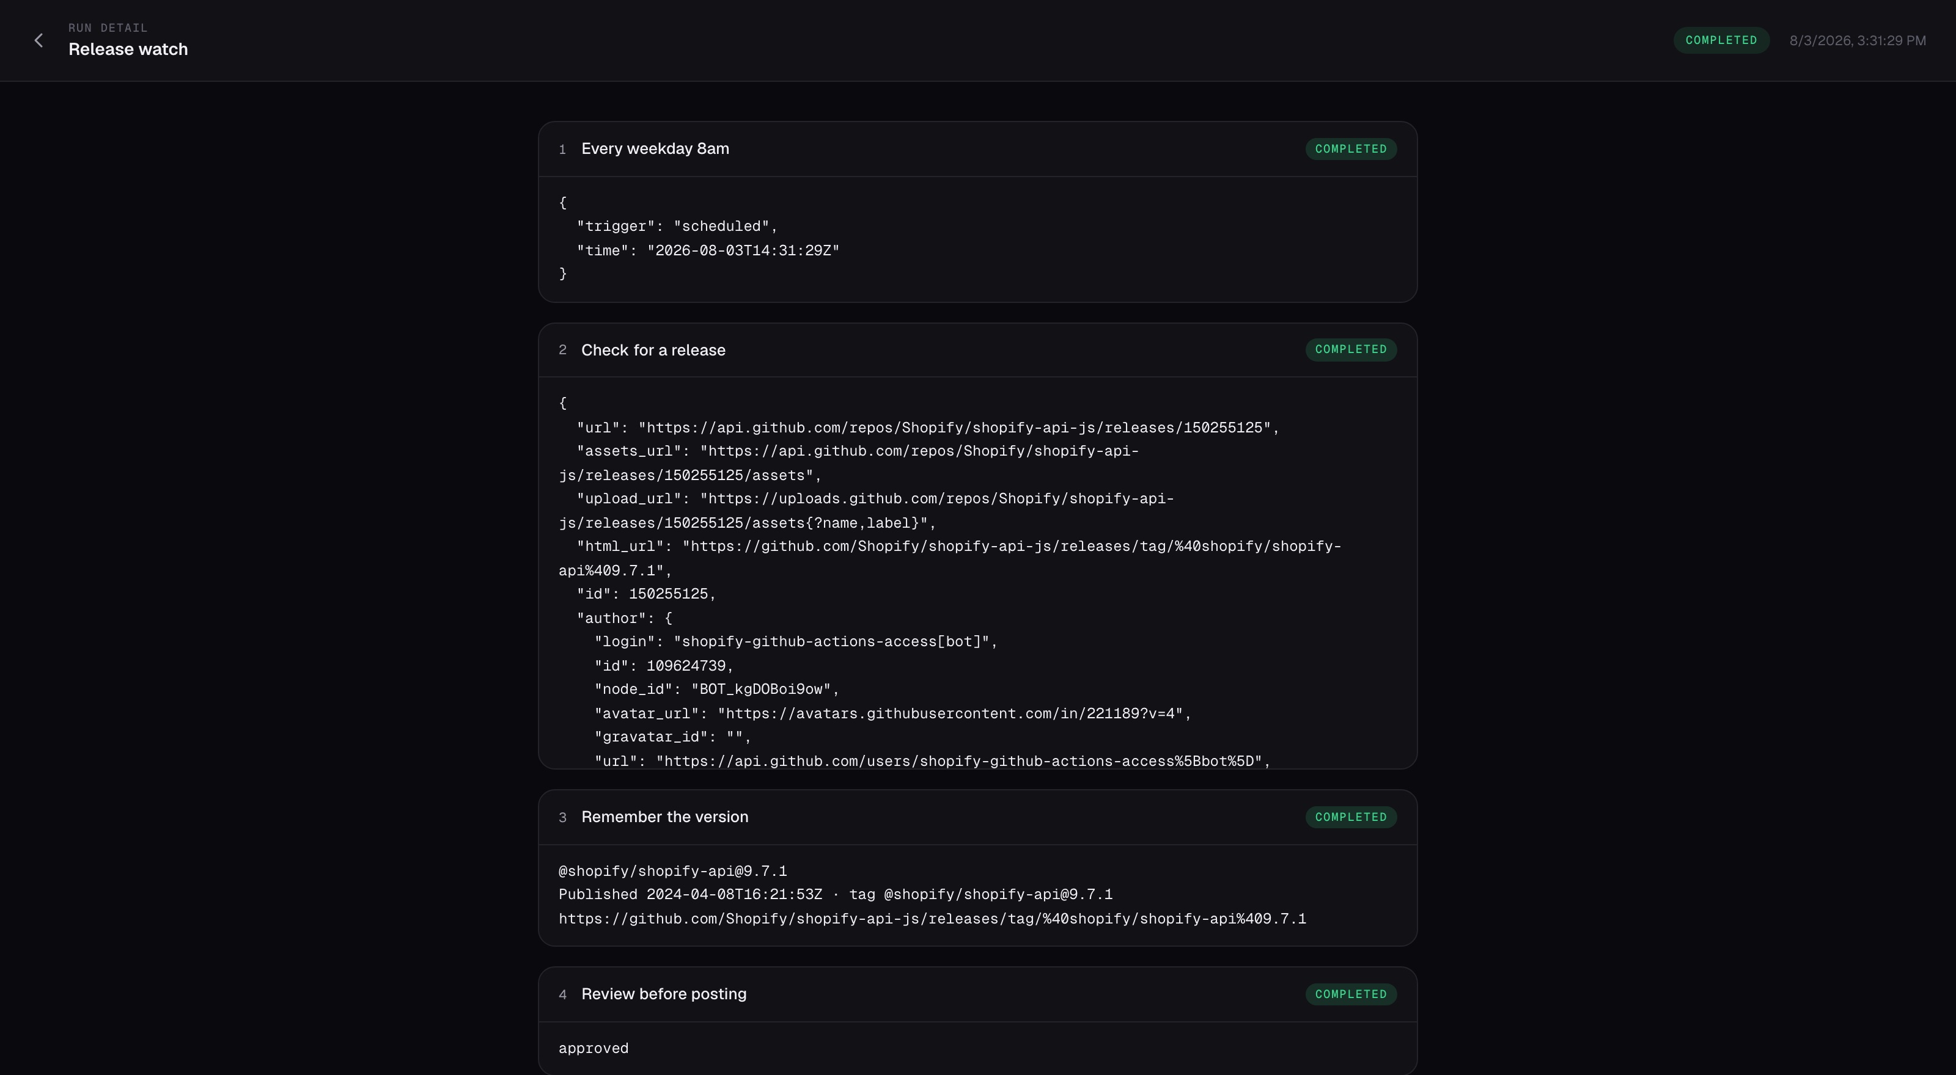Click the run timestamp 8/3/2026, 3:31:29 PM
This screenshot has height=1075, width=1956.
[x=1858, y=40]
